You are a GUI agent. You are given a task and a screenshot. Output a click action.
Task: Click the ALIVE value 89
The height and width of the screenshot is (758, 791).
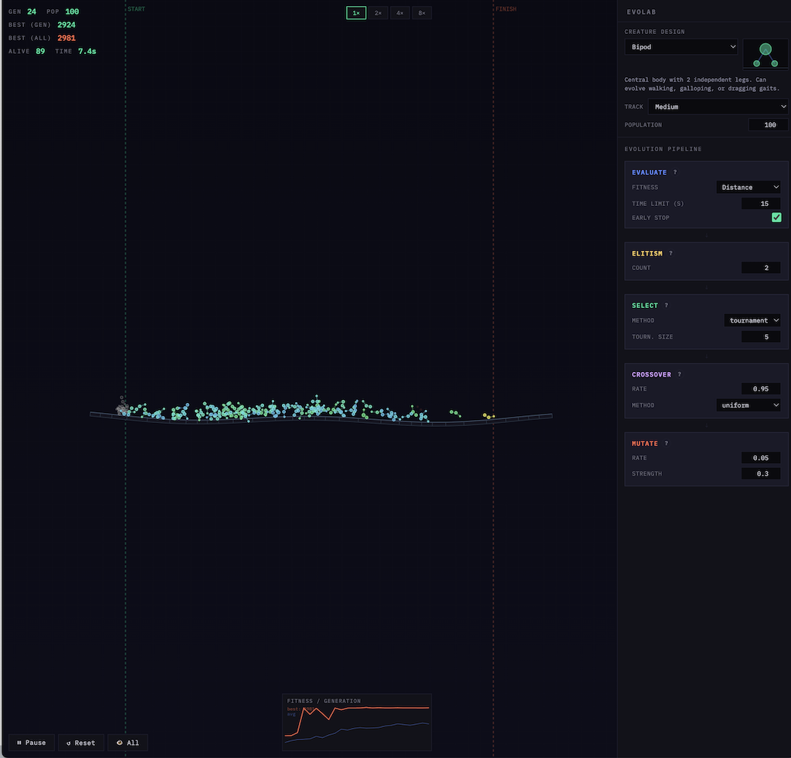40,51
